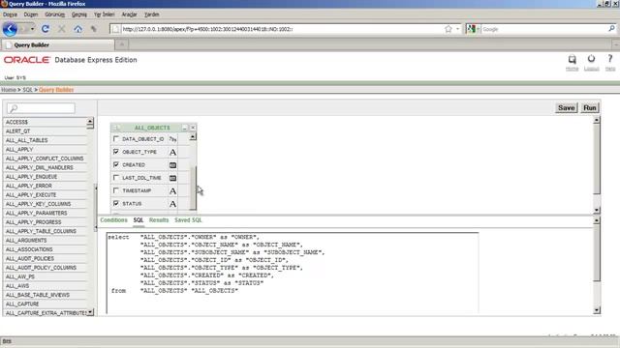Click the TIMESTAMP text datatype icon
The height and width of the screenshot is (348, 620).
click(172, 191)
